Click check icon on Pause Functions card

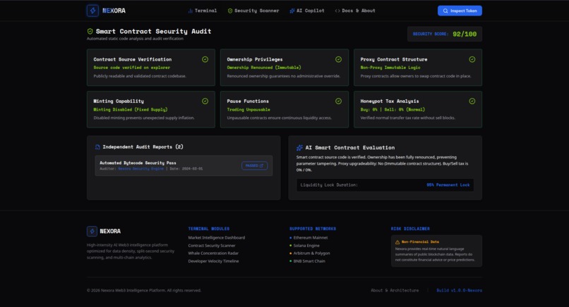pyautogui.click(x=339, y=101)
